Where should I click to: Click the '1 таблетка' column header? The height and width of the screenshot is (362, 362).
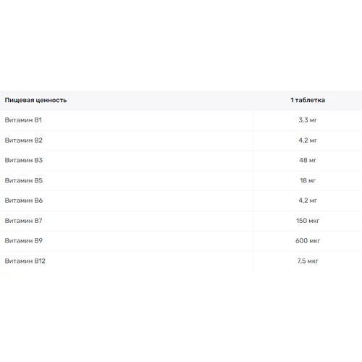coord(308,100)
